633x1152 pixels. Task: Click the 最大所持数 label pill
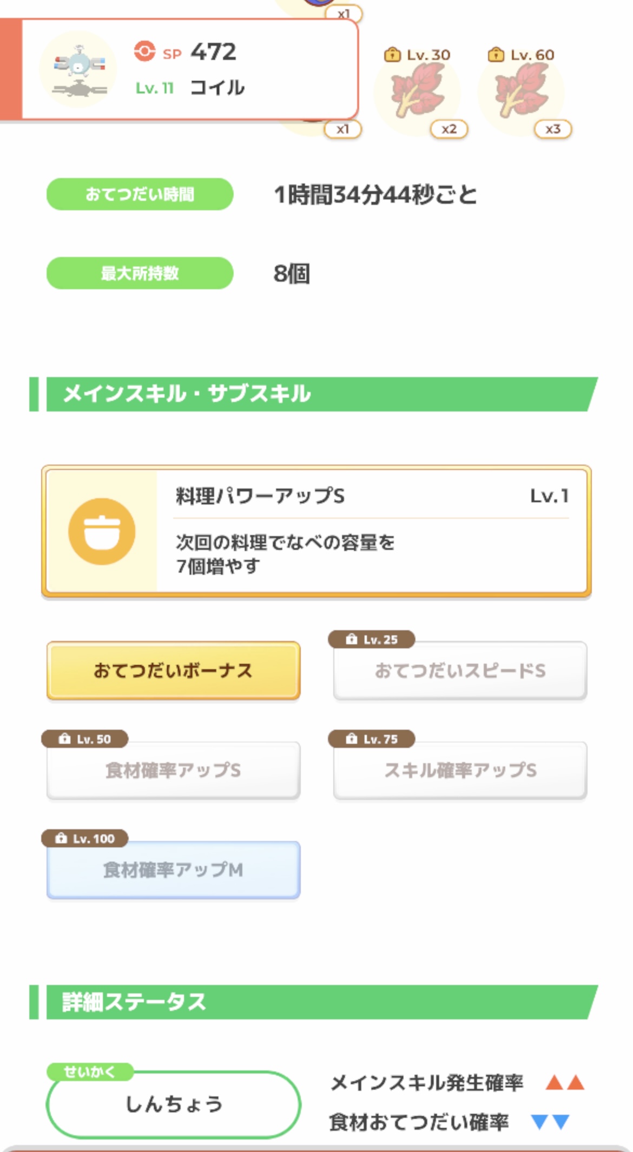pos(140,273)
